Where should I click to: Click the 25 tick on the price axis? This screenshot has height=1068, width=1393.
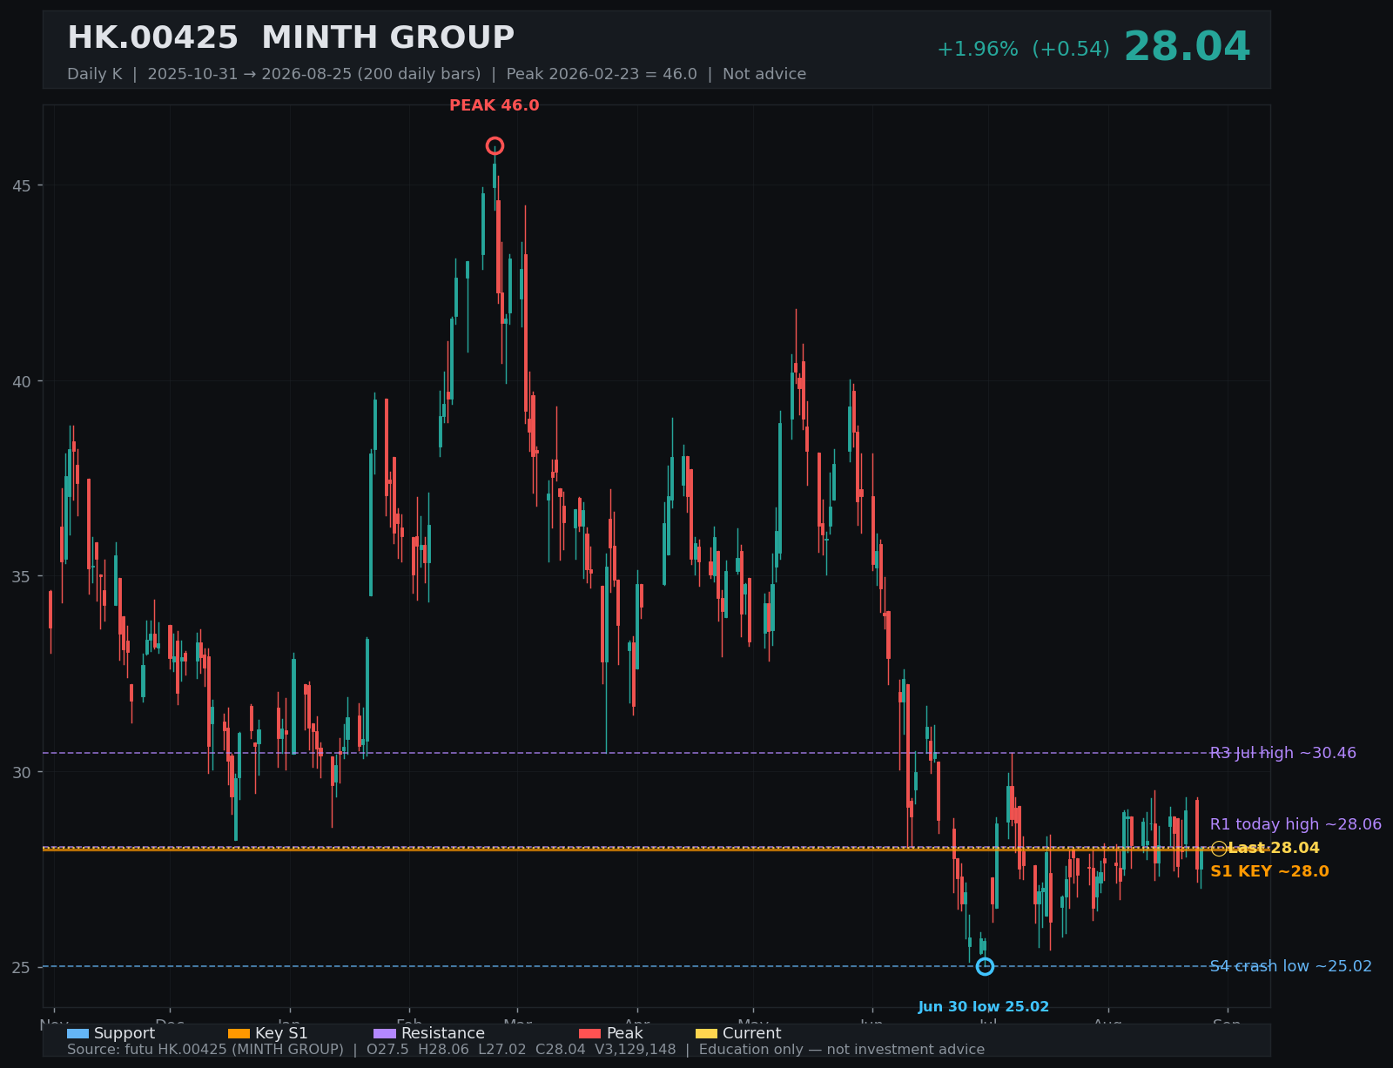20,967
